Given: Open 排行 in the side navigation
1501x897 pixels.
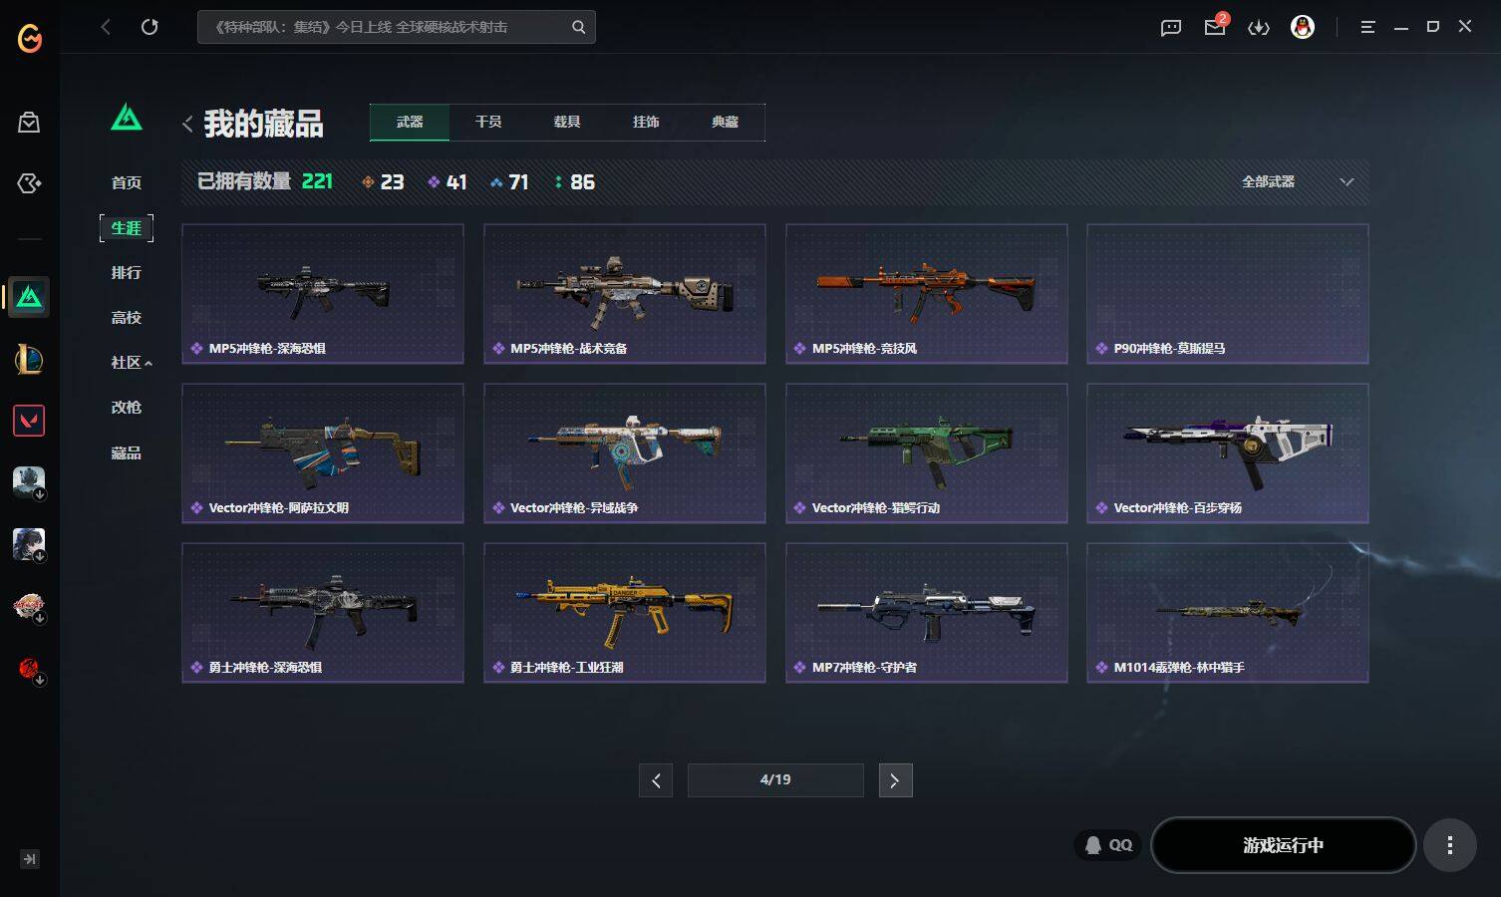Looking at the screenshot, I should tap(127, 273).
